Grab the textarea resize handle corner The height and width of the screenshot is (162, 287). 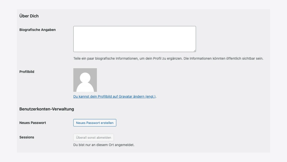(x=194, y=50)
